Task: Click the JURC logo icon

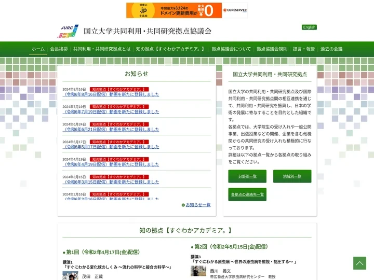Action: point(68,31)
